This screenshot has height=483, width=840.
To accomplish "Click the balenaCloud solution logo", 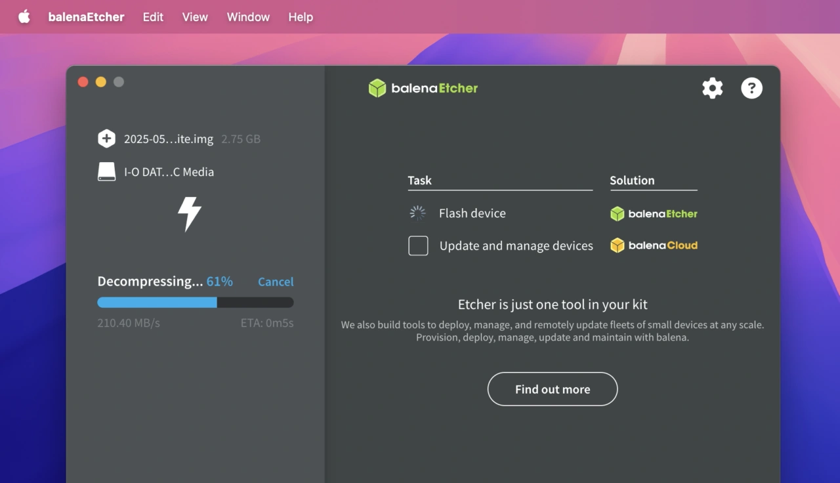I will tap(654, 245).
